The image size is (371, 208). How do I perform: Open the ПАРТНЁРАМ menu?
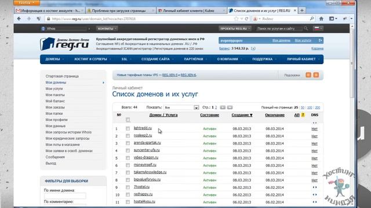click(x=195, y=59)
